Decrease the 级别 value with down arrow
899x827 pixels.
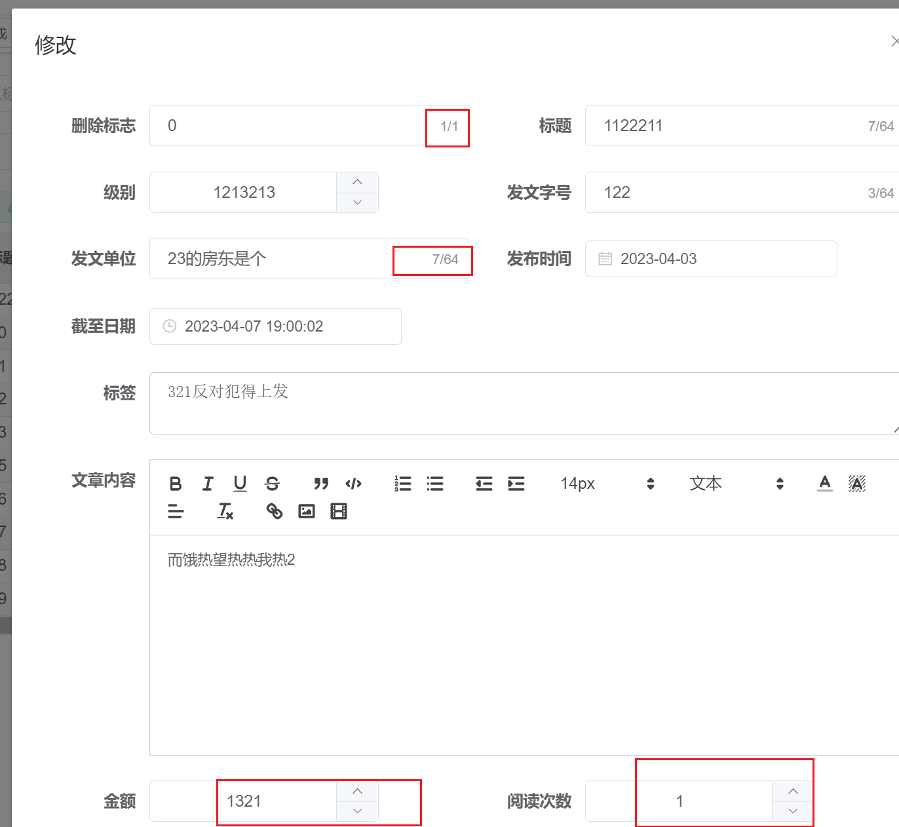[357, 202]
